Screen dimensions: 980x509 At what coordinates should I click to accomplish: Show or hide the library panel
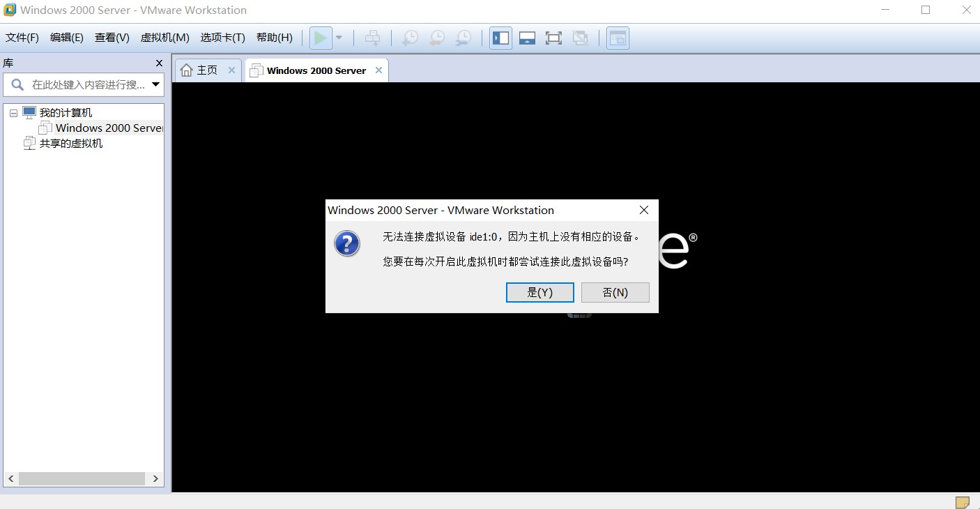pos(500,38)
